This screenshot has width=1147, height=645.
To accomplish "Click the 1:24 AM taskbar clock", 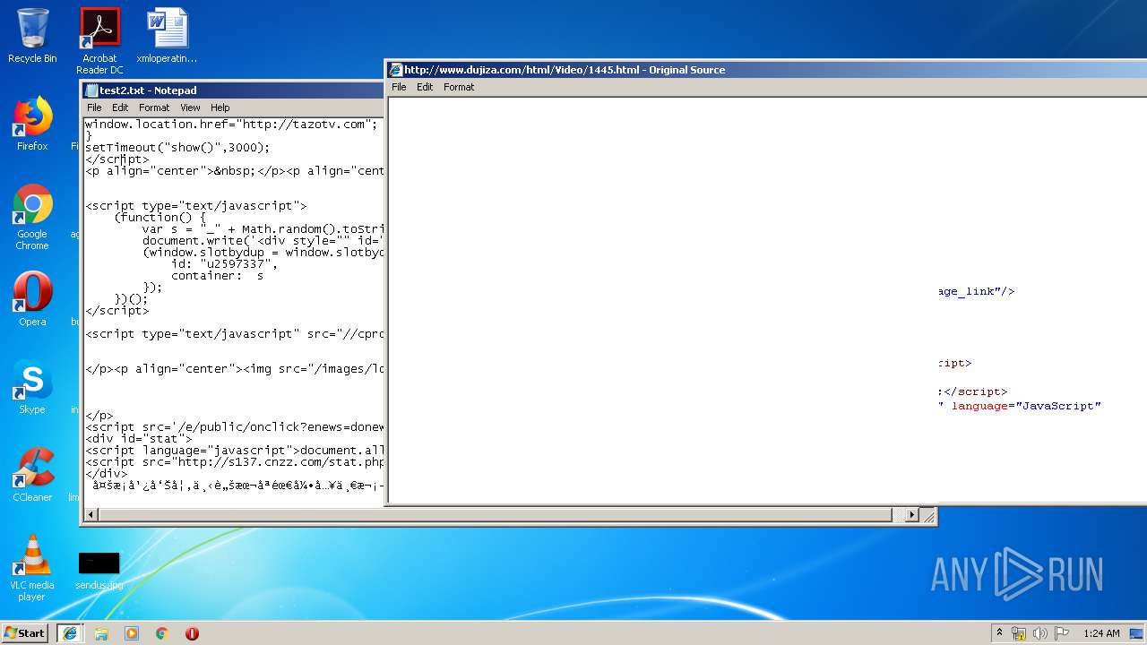I will 1100,633.
